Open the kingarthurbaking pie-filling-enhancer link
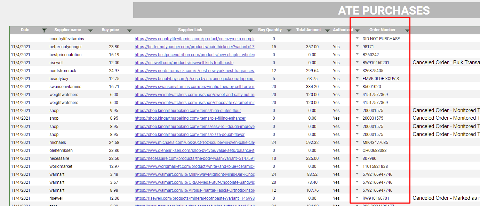The height and width of the screenshot is (206, 480). click(190, 118)
